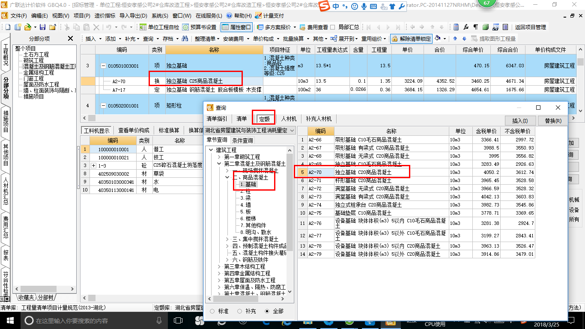Click the calculator icon in toolbar

tap(456, 27)
